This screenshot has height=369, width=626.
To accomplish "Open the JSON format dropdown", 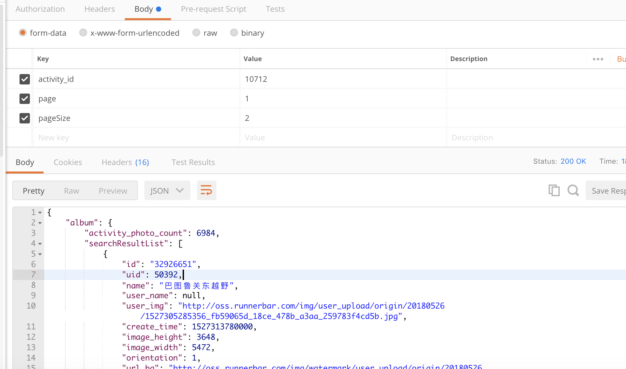I will tap(167, 191).
